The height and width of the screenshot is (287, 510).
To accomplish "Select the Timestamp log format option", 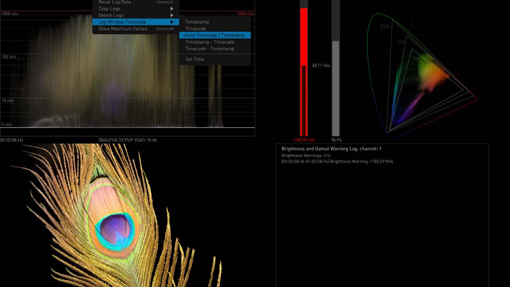I will click(197, 22).
